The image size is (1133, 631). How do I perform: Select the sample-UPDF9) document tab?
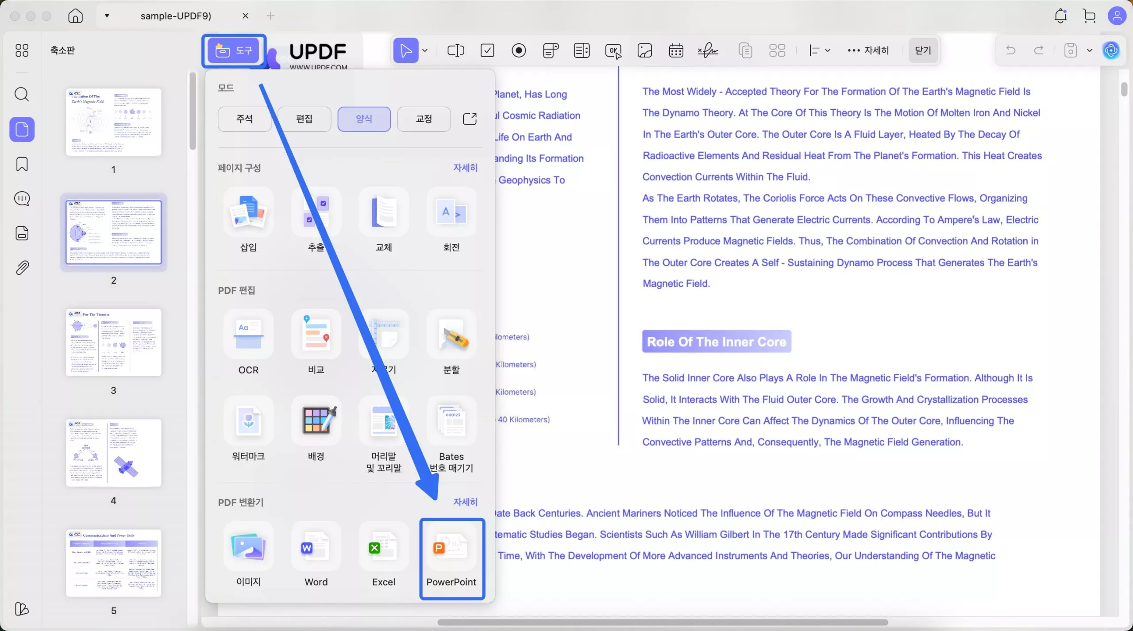point(176,16)
